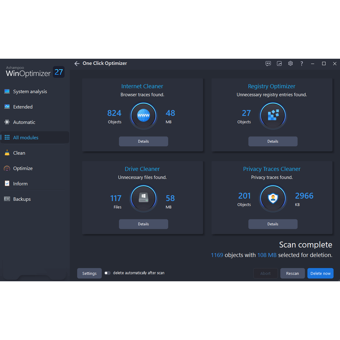Image resolution: width=340 pixels, height=340 pixels.
Task: Click the Inform checklist icon
Action: click(x=7, y=184)
